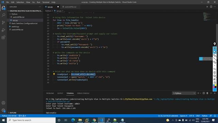The height and width of the screenshot is (123, 218).
Task: Switch to the switchIPfile.txt editor tab
Action: tap(70, 7)
